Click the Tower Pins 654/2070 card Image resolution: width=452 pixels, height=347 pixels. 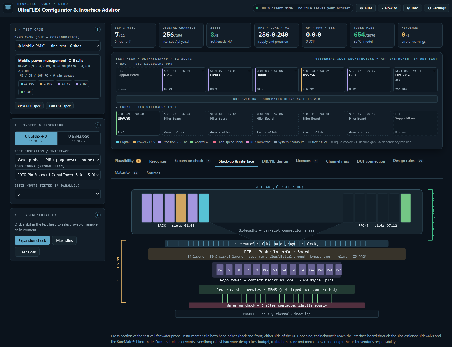(x=372, y=35)
